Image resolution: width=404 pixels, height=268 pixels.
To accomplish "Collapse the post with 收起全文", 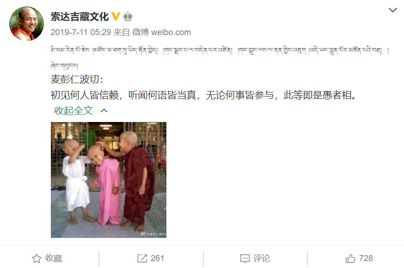I will pyautogui.click(x=73, y=111).
